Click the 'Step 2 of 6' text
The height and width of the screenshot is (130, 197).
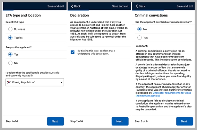tap(76, 121)
